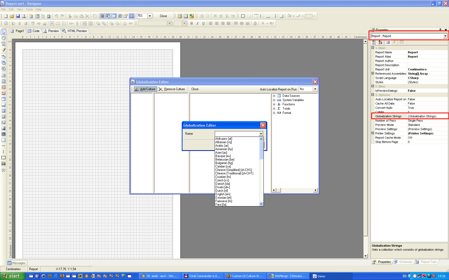
Task: Open the File menu
Action: coord(3,9)
